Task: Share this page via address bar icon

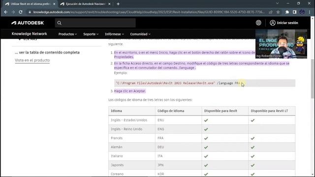Action: (271, 12)
